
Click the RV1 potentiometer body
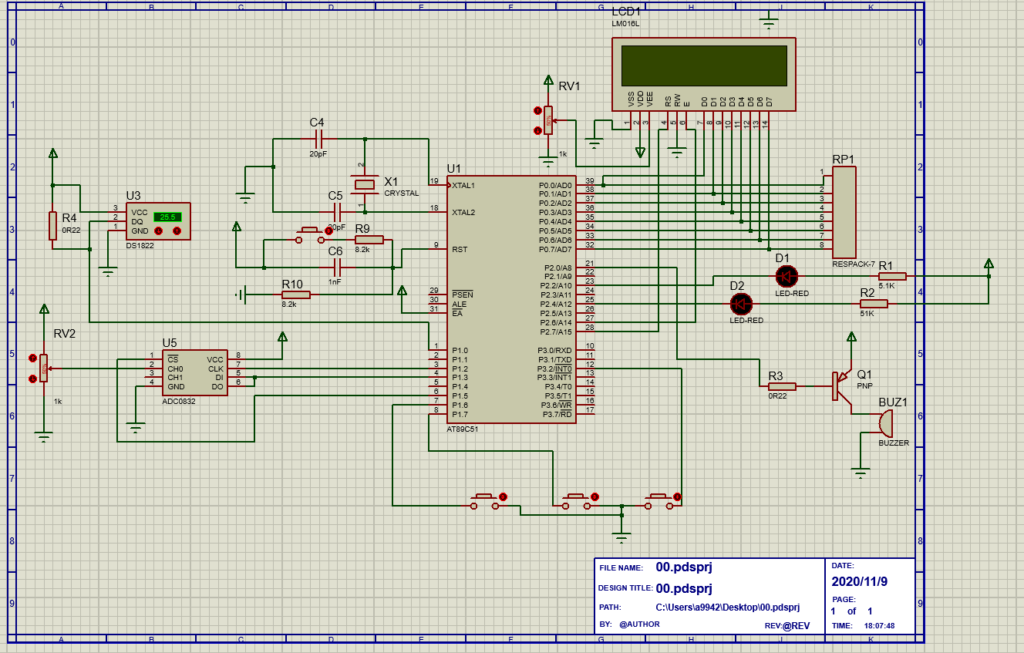[548, 120]
